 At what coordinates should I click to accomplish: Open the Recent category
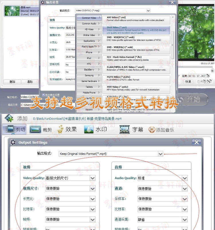[x=89, y=110]
